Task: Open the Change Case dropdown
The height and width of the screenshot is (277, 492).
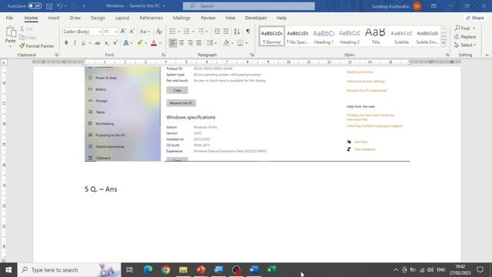Action: pyautogui.click(x=145, y=32)
